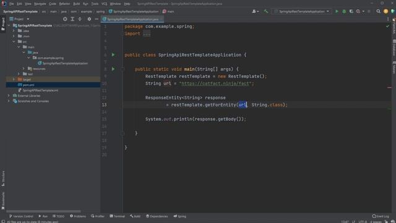The width and height of the screenshot is (396, 223).
Task: Open the catfact.ninja URL link
Action: (215, 84)
